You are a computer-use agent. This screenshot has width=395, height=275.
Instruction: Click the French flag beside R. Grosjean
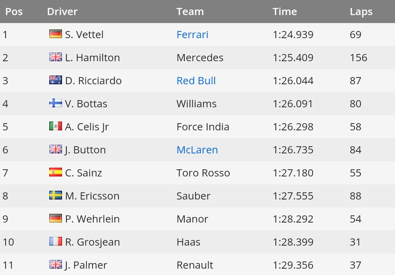click(55, 242)
